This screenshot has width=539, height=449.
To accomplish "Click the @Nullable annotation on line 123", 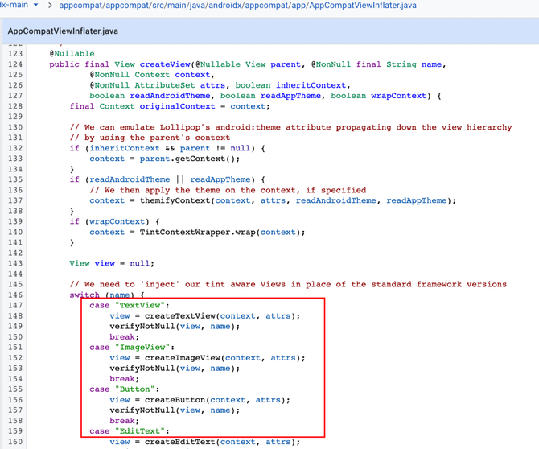I will click(x=72, y=54).
